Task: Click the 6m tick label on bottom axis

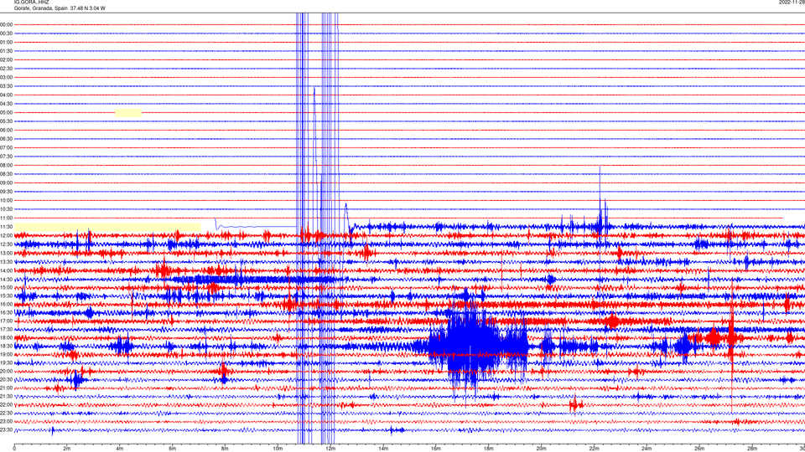Action: [x=172, y=449]
